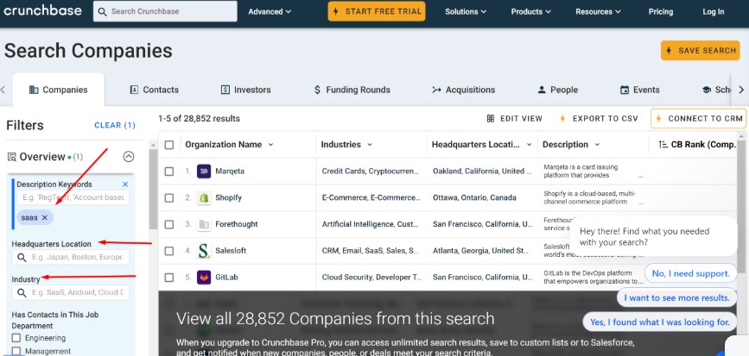749x356 pixels.
Task: Switch to the Contacts tab
Action: (x=155, y=90)
